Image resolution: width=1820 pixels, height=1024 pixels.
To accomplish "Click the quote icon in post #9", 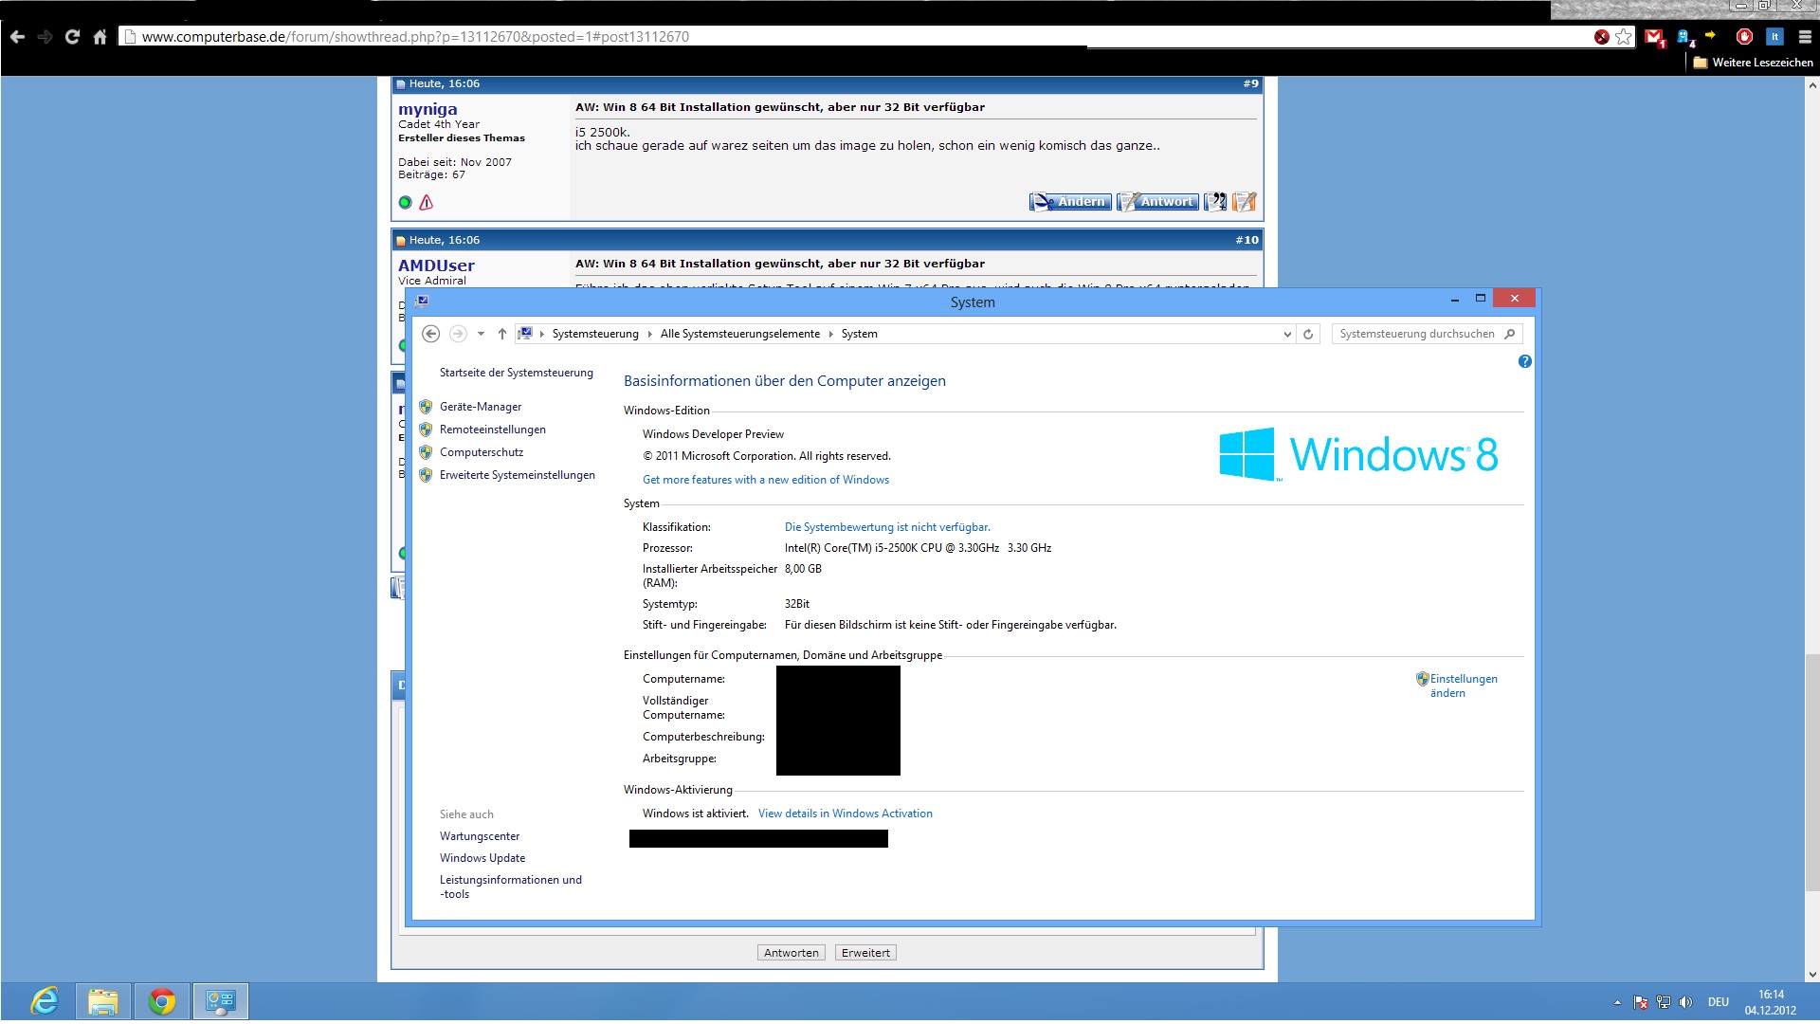I will click(x=1215, y=202).
